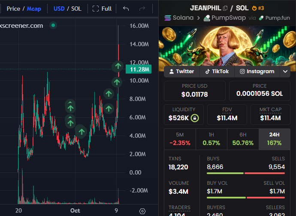Click the green live status dot

(53, 25)
